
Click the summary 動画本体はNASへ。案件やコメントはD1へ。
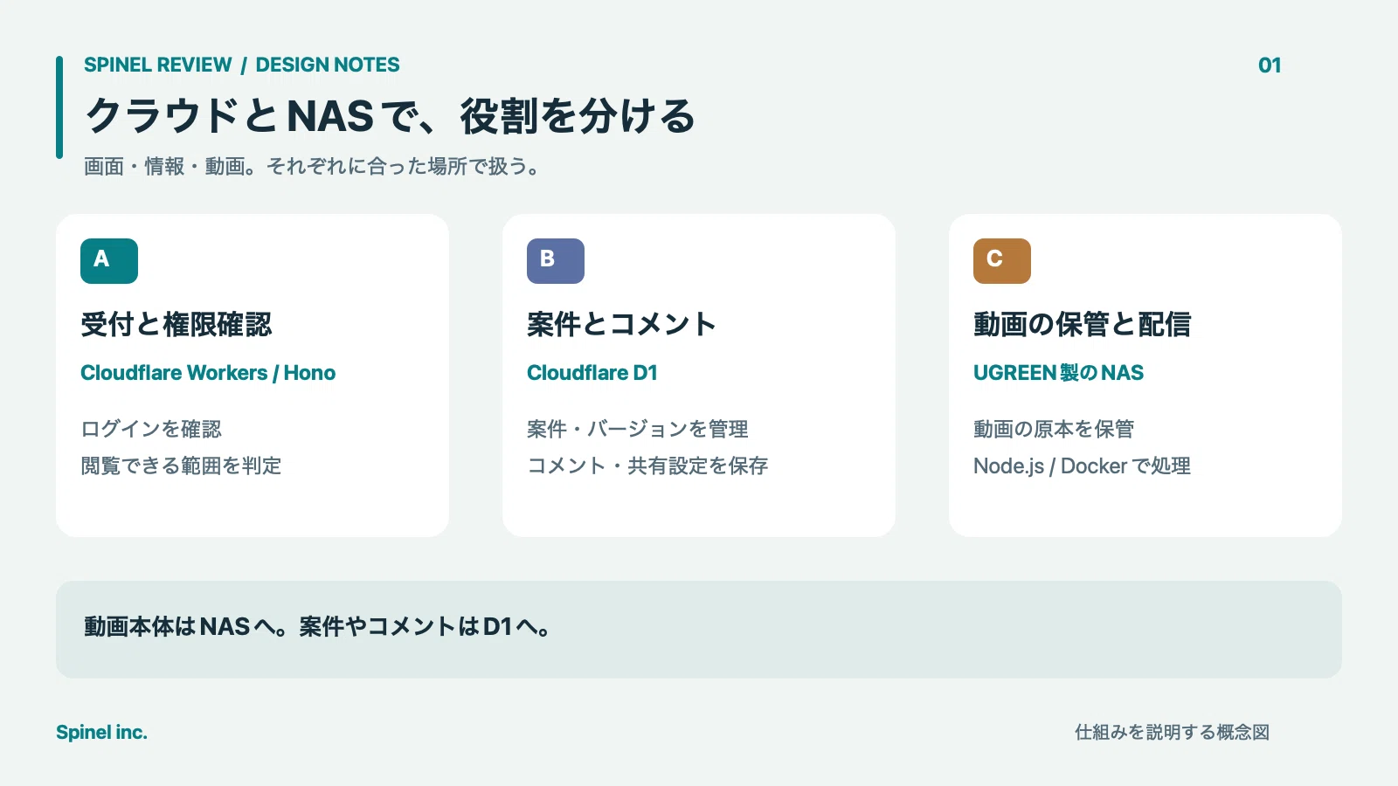coord(318,627)
